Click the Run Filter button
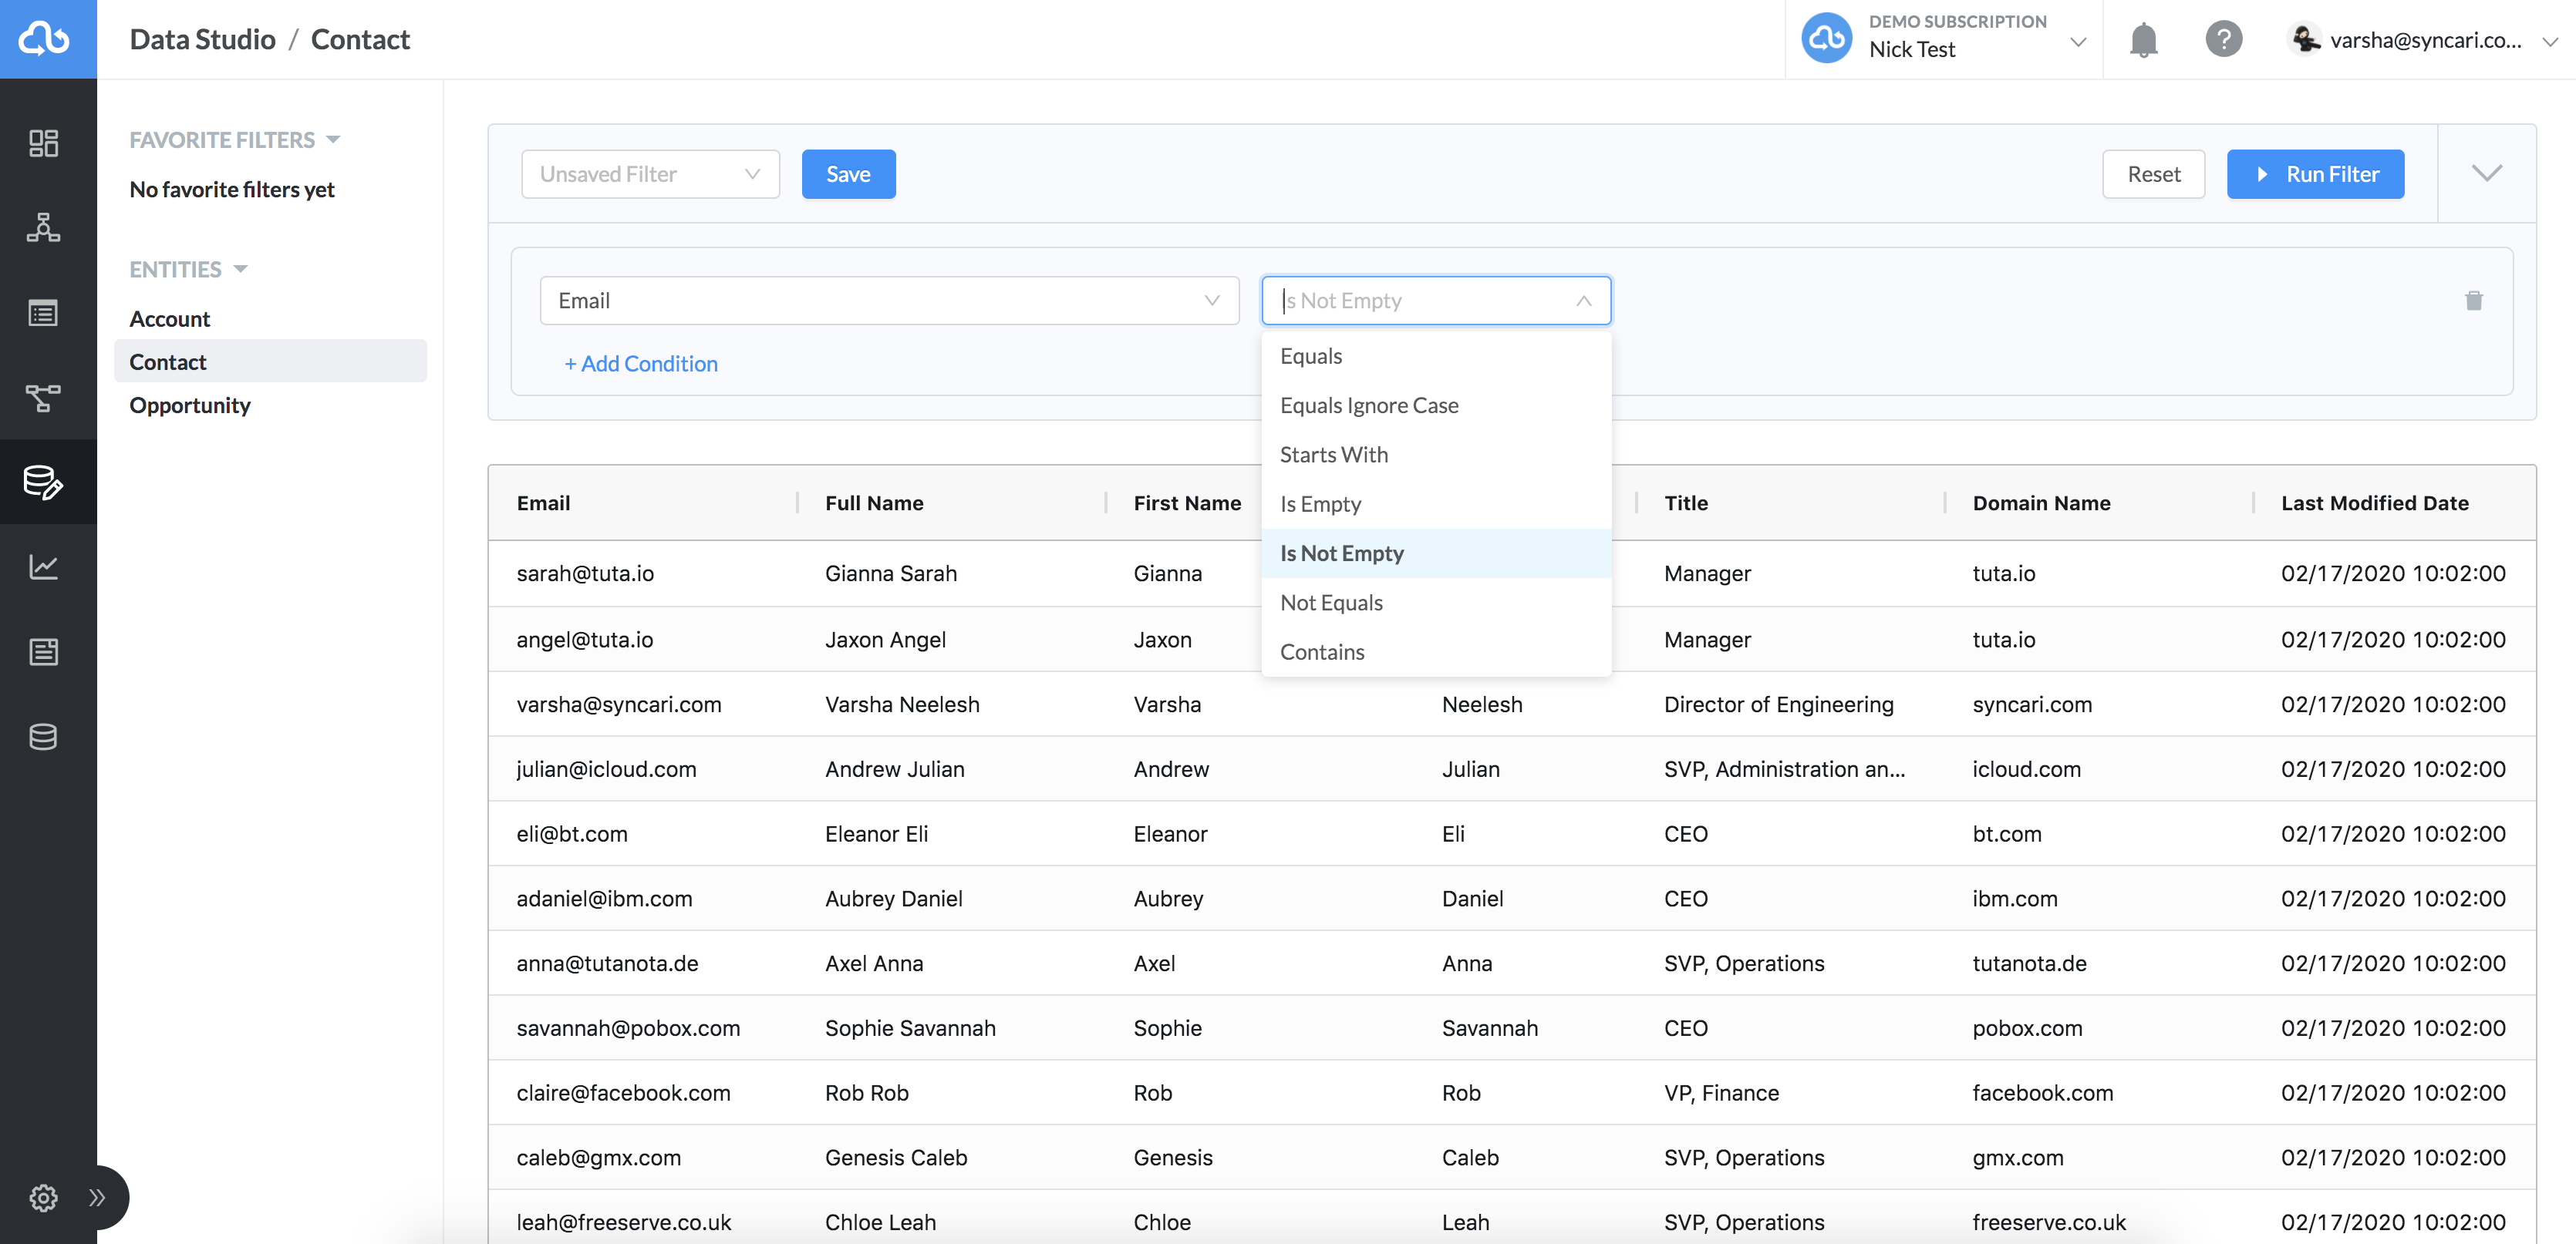Image resolution: width=2576 pixels, height=1244 pixels. [2314, 174]
